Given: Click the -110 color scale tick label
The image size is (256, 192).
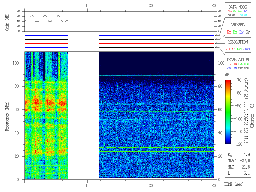Looking at the screenshot, I should 238,131.
